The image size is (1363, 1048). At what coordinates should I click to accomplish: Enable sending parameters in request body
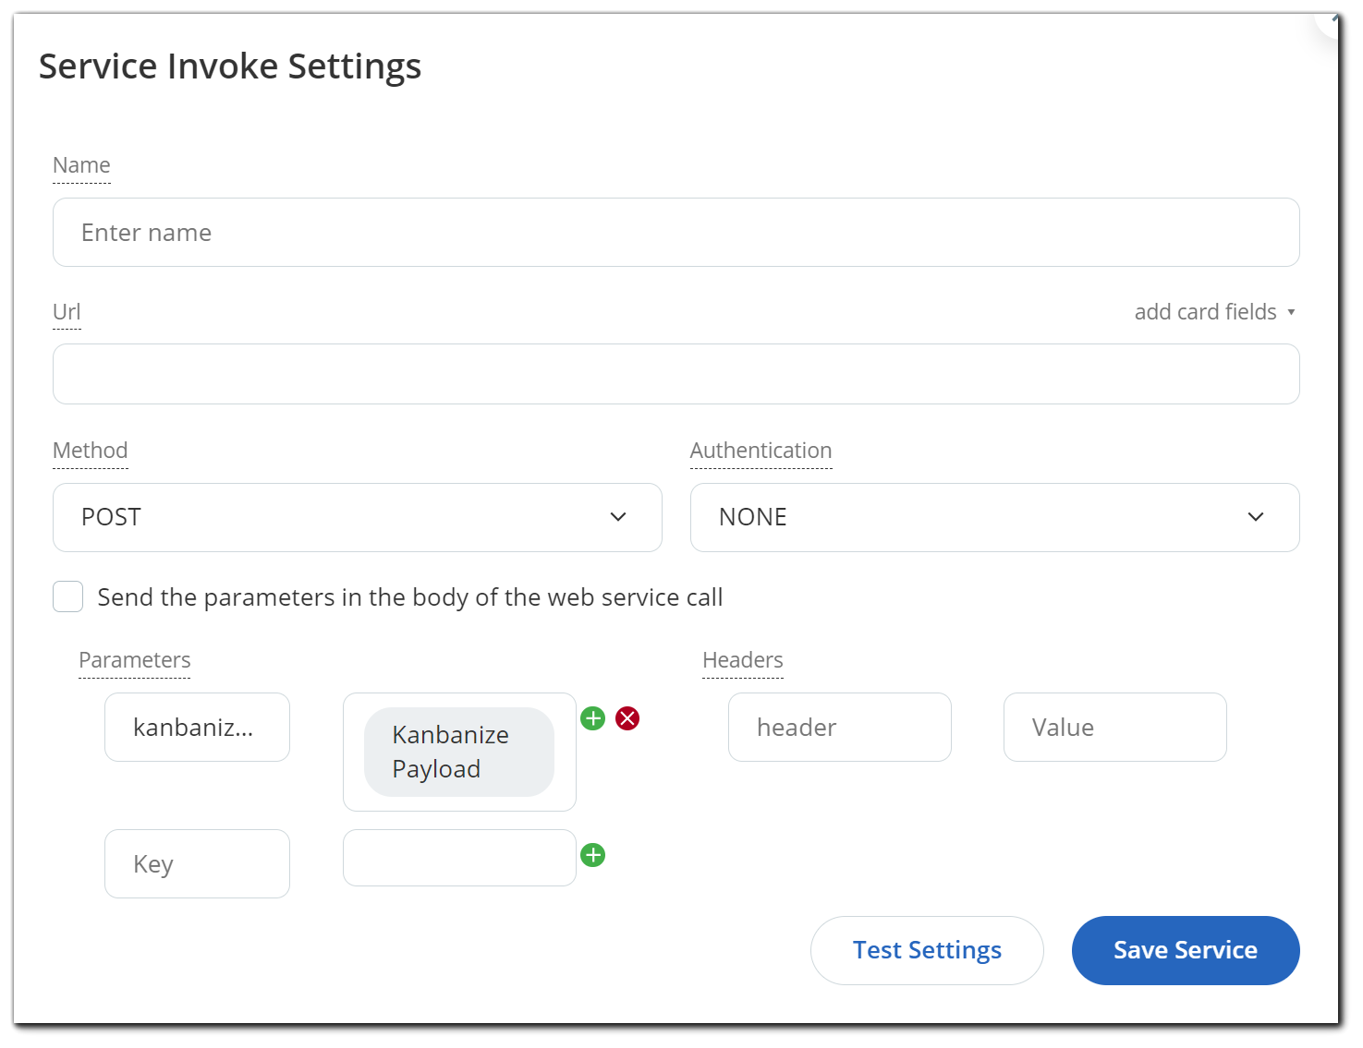click(68, 596)
